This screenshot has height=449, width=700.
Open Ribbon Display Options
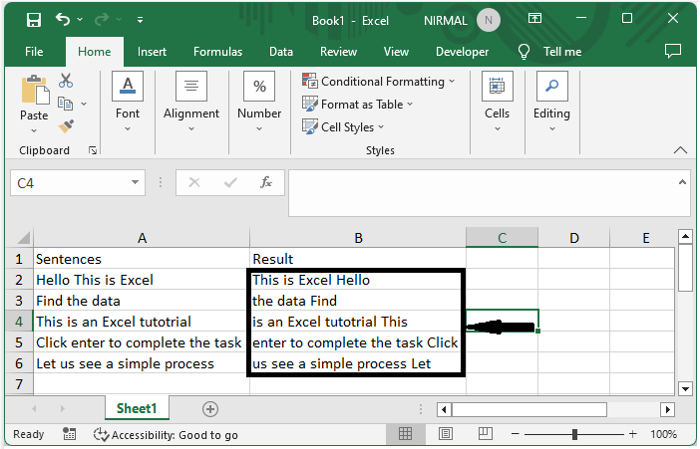(534, 19)
